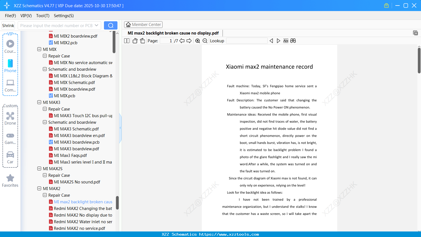Open the VIP(V) menu

26,16
